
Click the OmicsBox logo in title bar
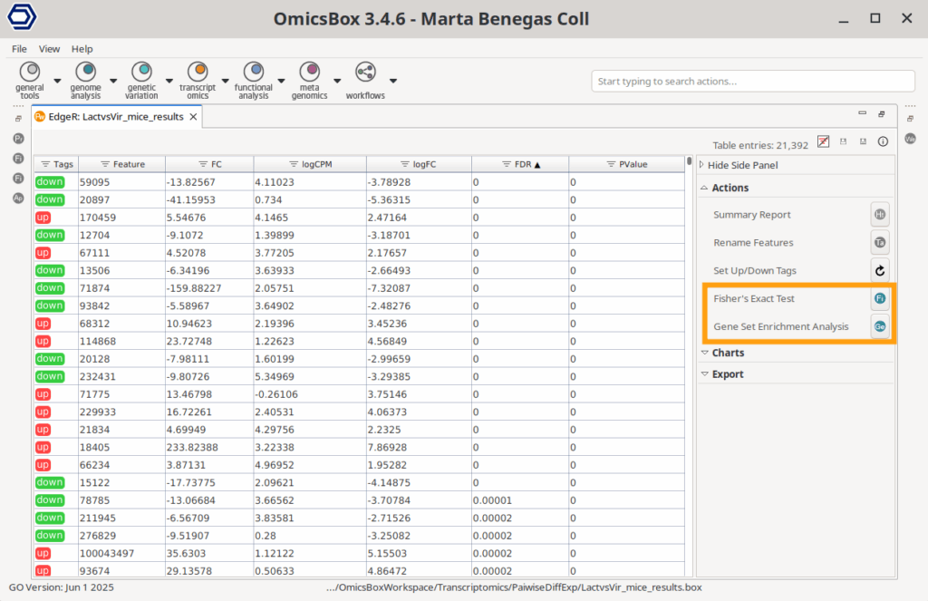pos(22,17)
